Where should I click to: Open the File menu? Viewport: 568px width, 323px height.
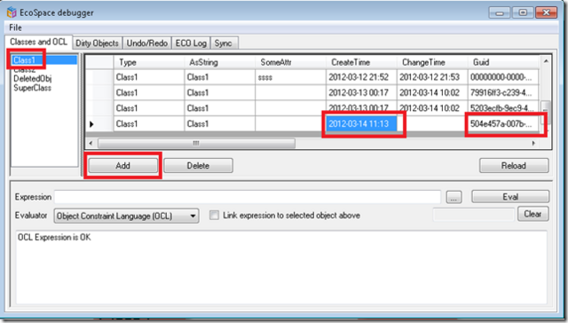pyautogui.click(x=15, y=28)
